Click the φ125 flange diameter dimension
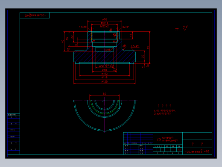 [x=105, y=82]
